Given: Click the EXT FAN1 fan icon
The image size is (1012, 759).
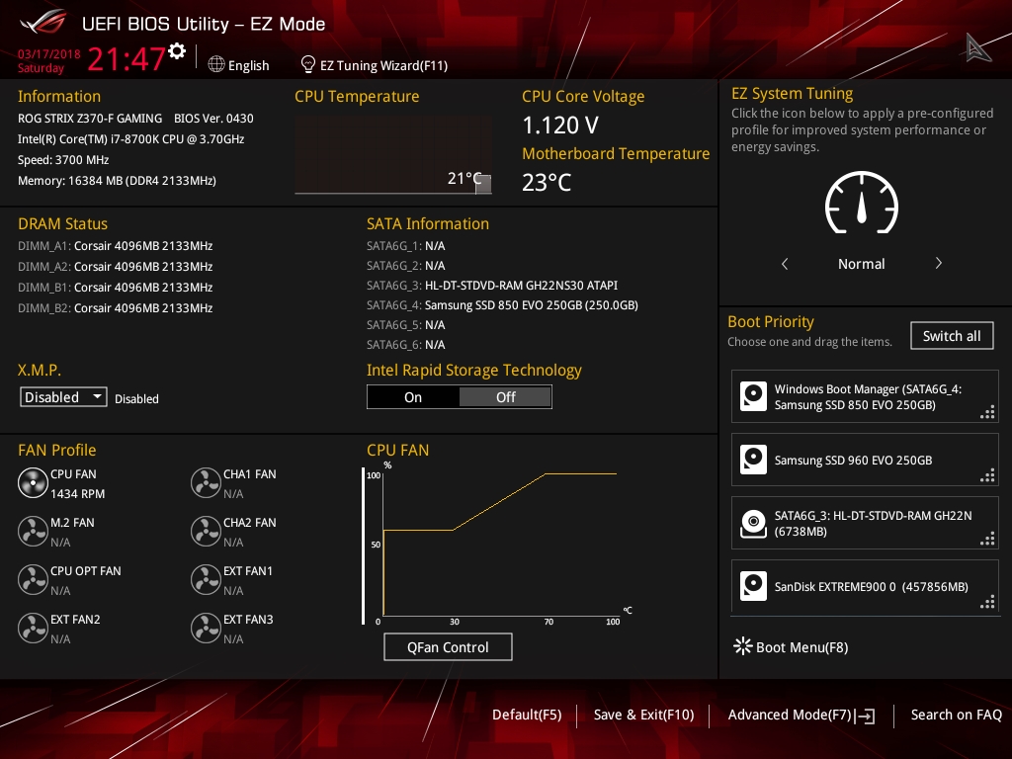Looking at the screenshot, I should click(206, 579).
